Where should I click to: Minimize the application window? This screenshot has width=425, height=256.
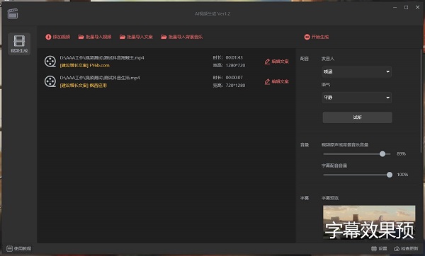(395, 8)
